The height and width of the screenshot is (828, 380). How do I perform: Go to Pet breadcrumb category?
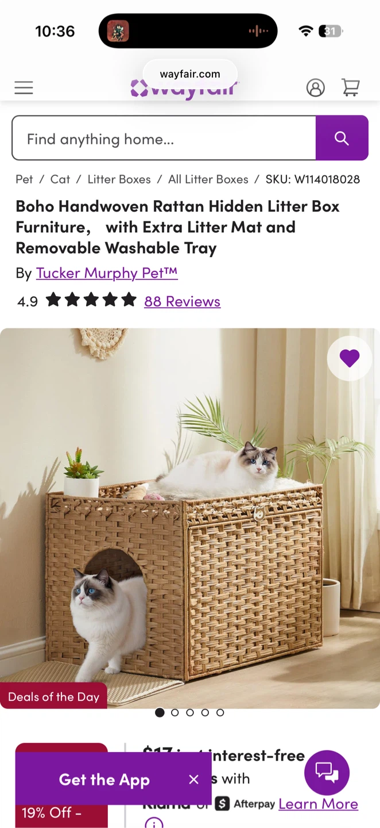(x=24, y=179)
